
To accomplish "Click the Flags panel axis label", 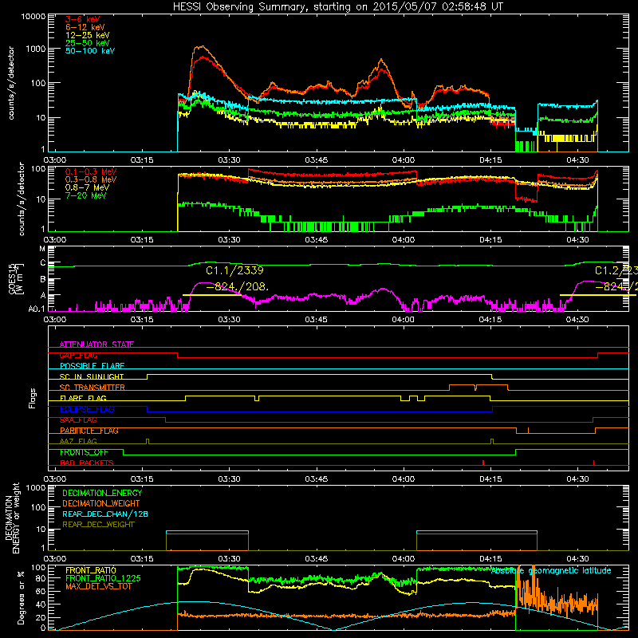I will point(33,398).
